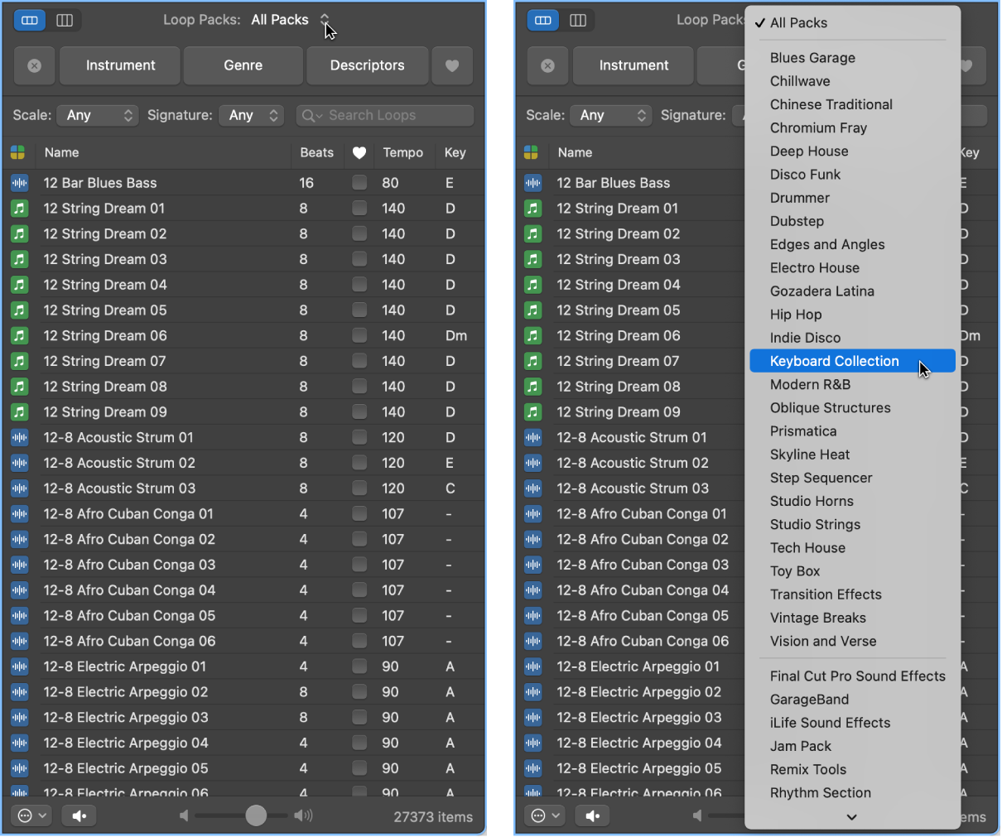1002x837 pixels.
Task: Check favorite box for 12 String Dream 06
Action: pos(359,336)
